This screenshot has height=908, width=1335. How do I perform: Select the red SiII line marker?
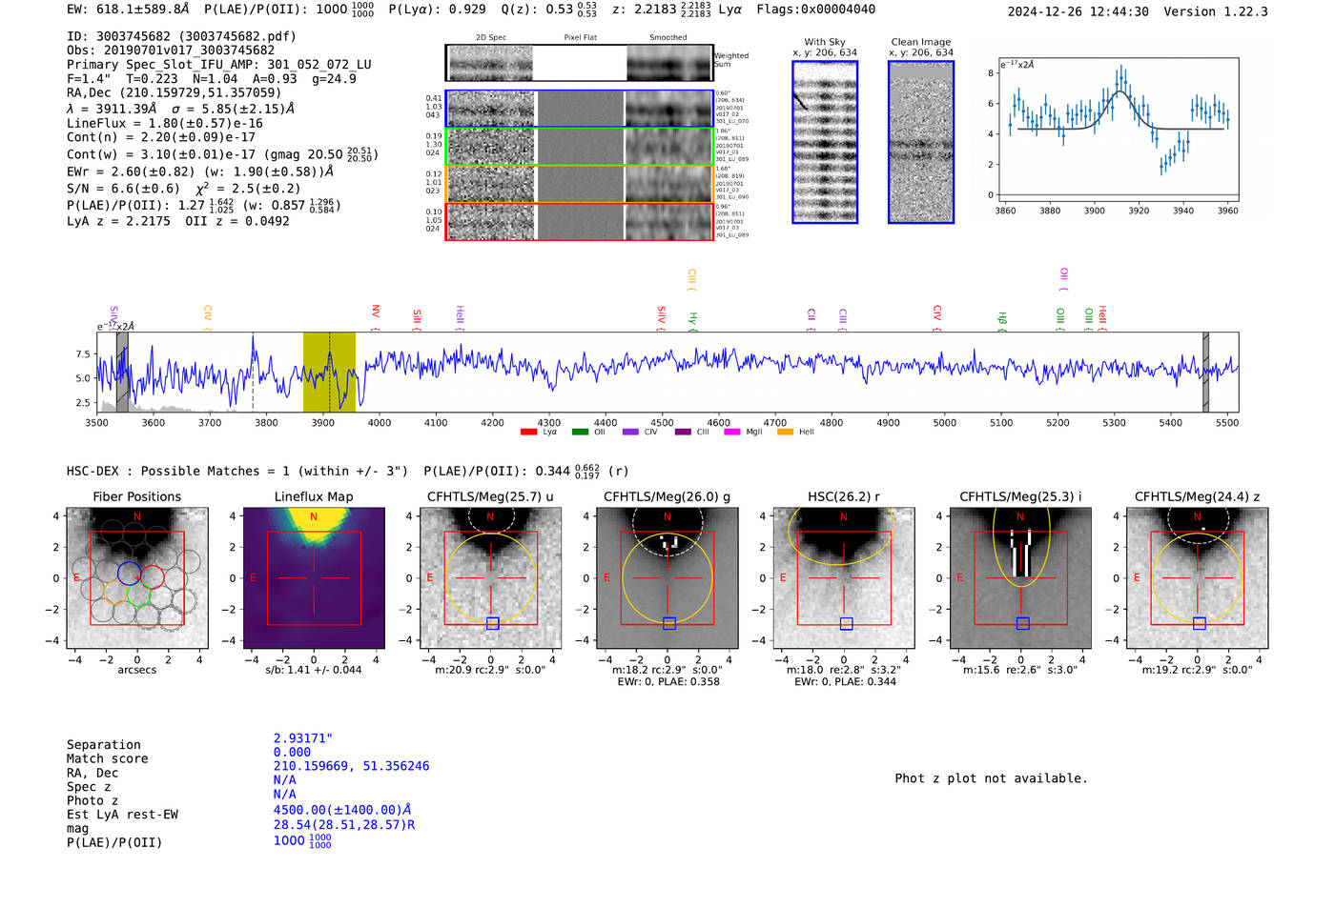tap(417, 319)
